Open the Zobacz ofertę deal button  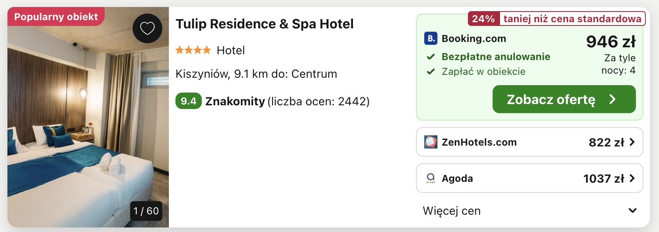tap(564, 99)
